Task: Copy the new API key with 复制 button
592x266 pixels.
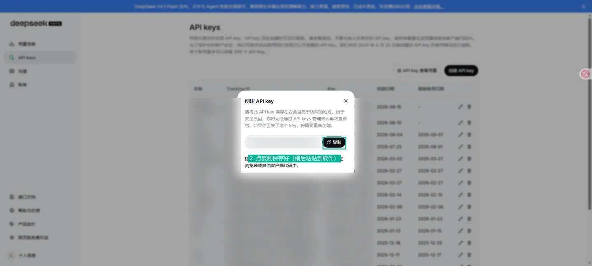Action: [334, 142]
